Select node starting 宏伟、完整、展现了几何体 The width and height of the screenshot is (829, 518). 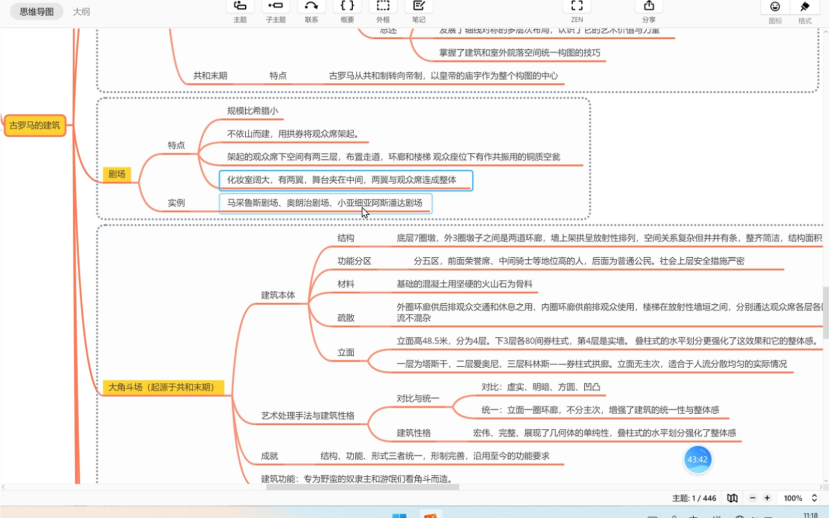point(605,433)
